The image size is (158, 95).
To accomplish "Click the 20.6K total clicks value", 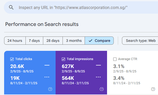I will pyautogui.click(x=17, y=66).
